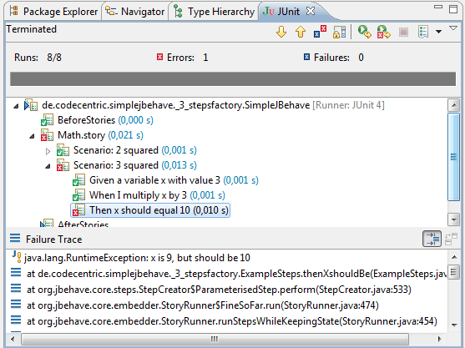Screen dimensions: 465x348
Task: Click the Rerun Test icon
Action: point(364,32)
